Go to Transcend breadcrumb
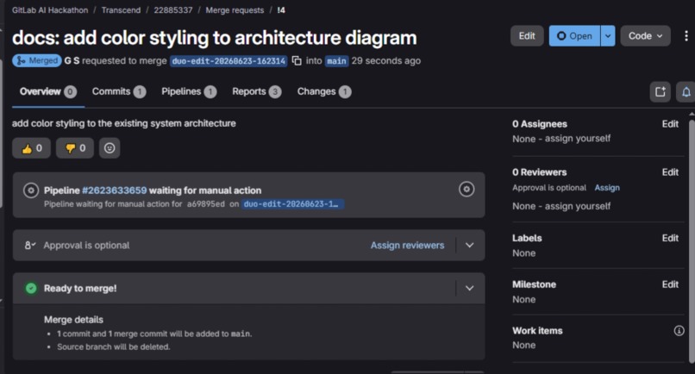The width and height of the screenshot is (695, 374). tap(121, 10)
